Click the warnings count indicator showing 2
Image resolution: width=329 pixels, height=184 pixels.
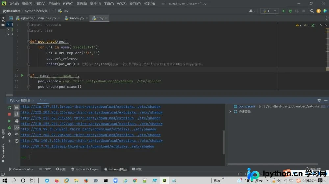[299, 25]
